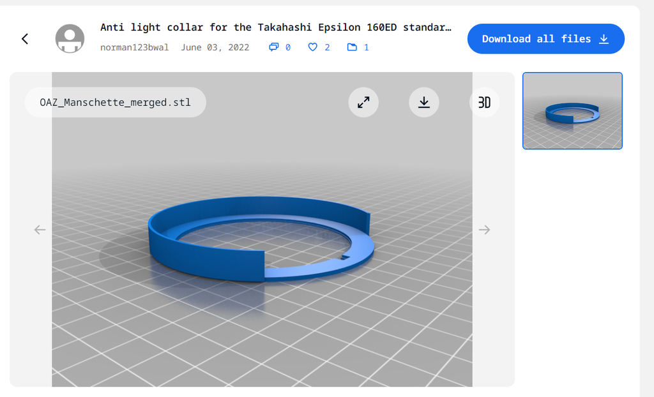654x397 pixels.
Task: Select the blue collar preview thumbnail
Action: pyautogui.click(x=572, y=111)
